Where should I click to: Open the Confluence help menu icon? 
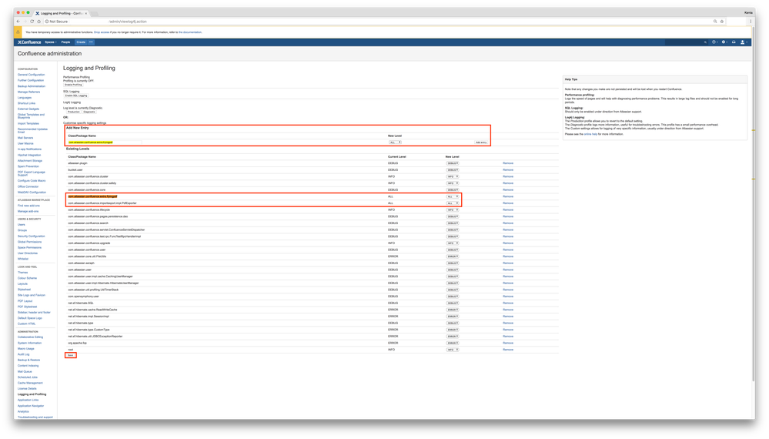pos(714,42)
